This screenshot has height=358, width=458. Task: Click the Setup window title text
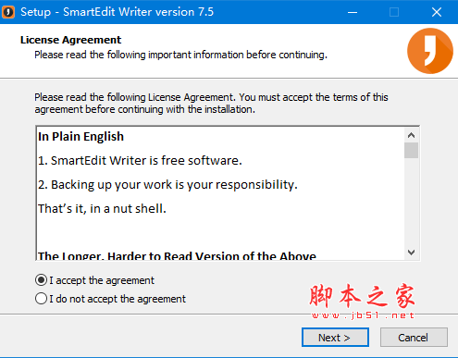coord(117,12)
